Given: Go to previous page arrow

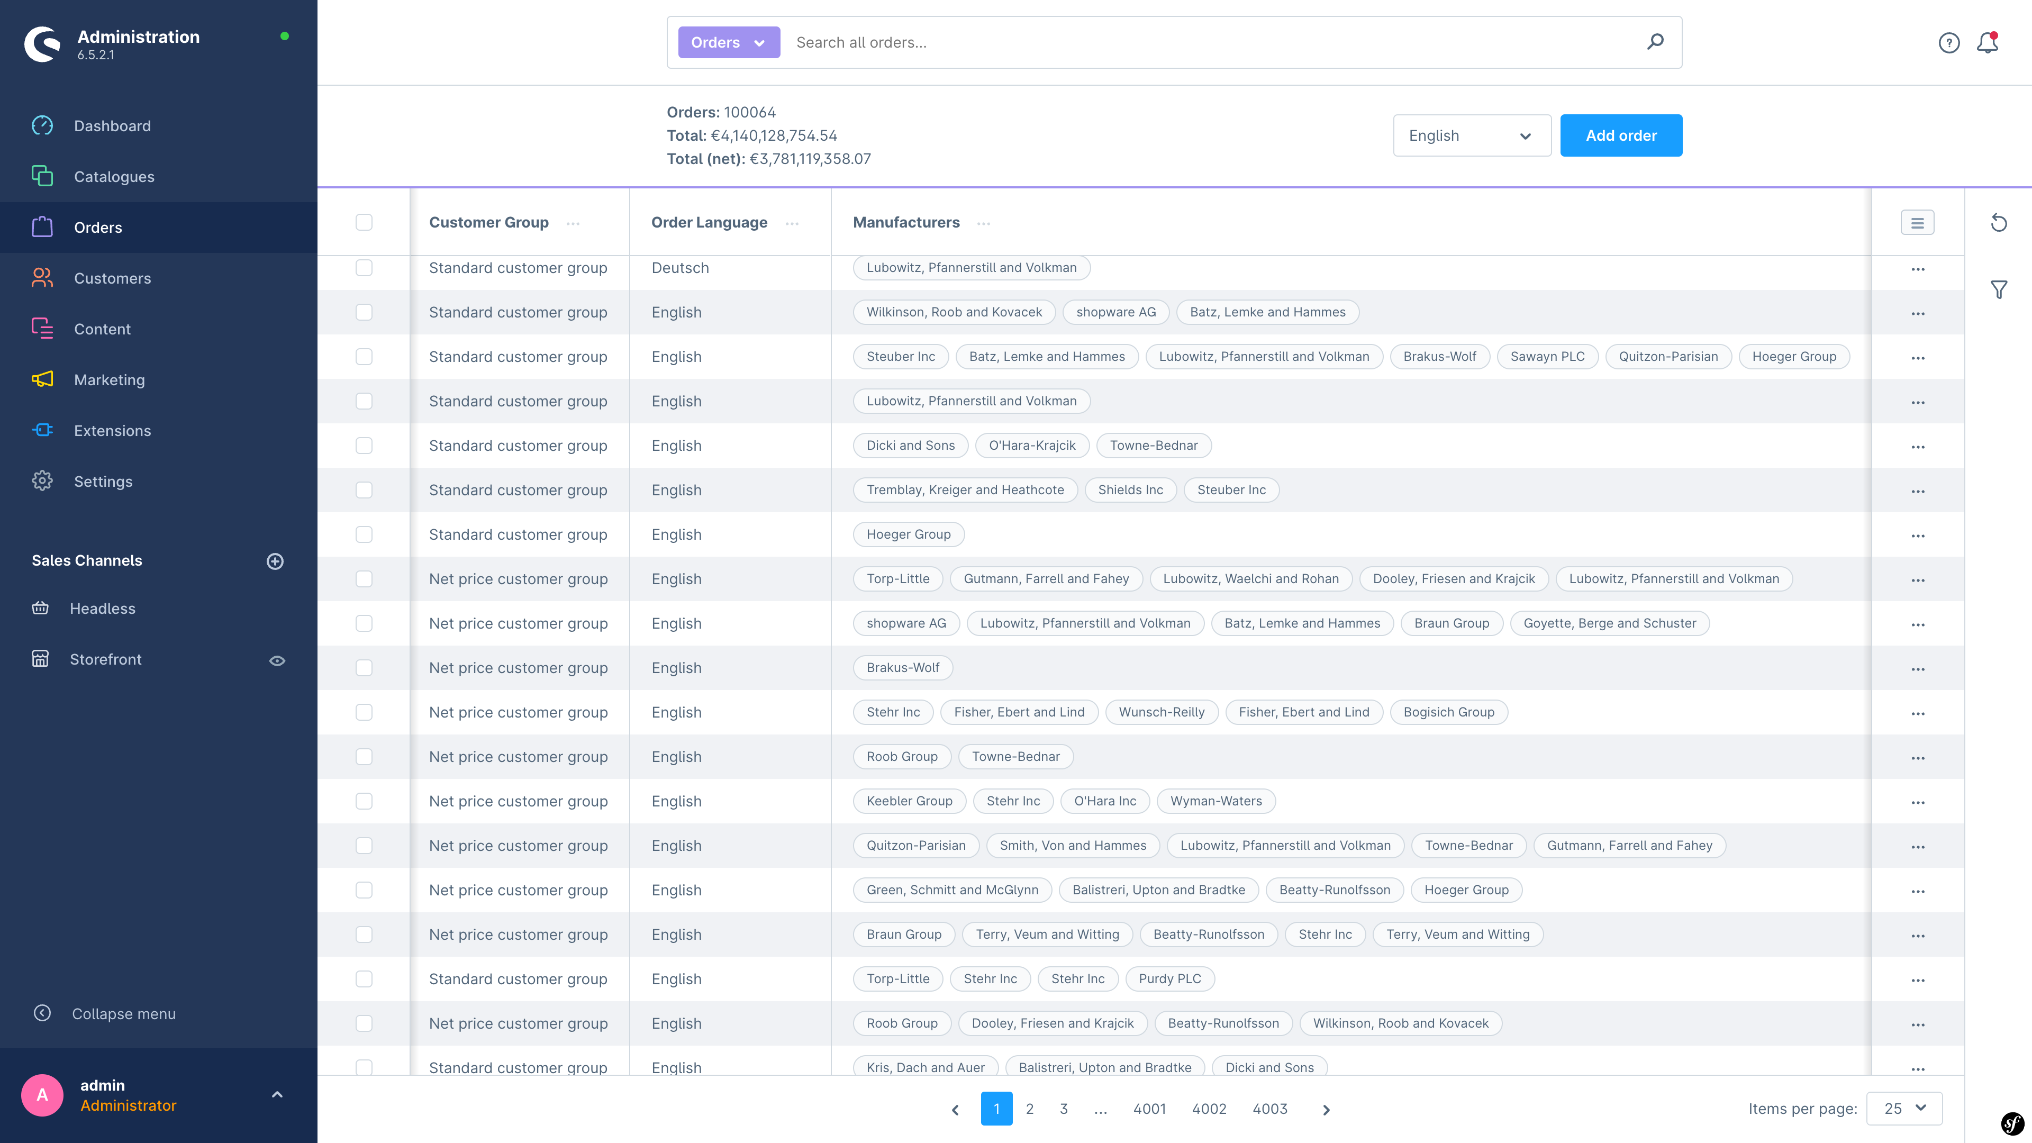Looking at the screenshot, I should [x=955, y=1110].
